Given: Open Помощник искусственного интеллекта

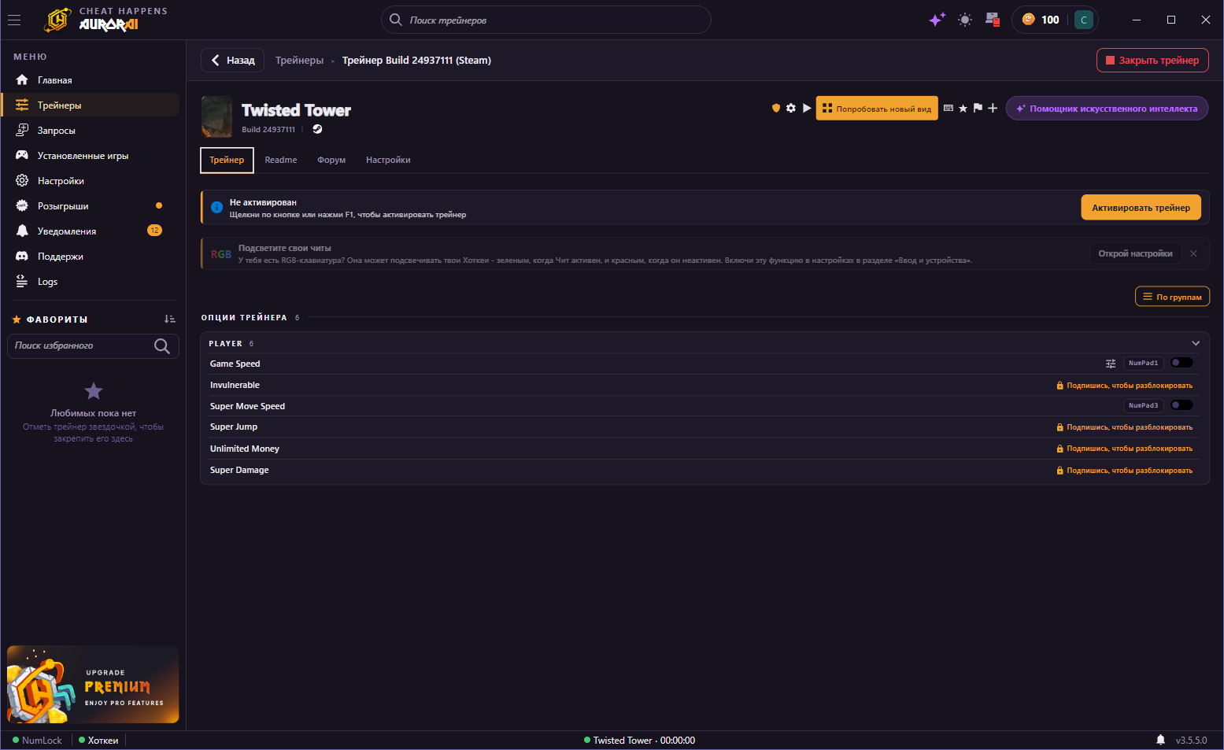Looking at the screenshot, I should [x=1107, y=109].
